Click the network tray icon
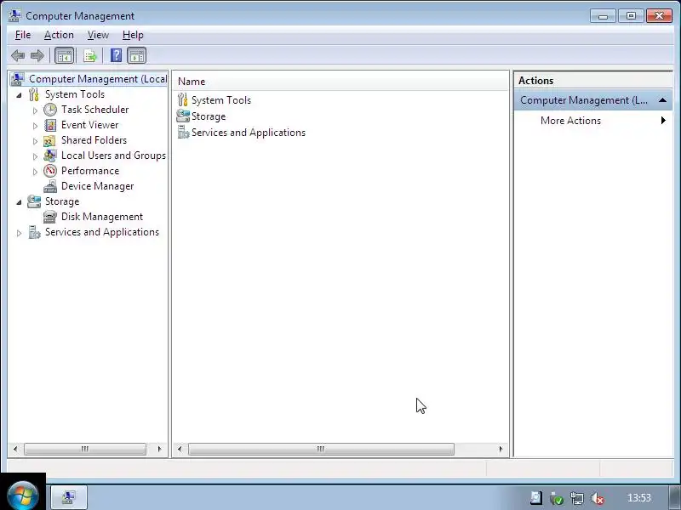681x510 pixels. coord(577,498)
